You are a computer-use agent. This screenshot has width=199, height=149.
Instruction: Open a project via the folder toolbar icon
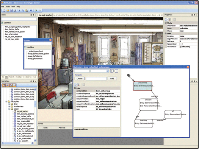coord(8,11)
